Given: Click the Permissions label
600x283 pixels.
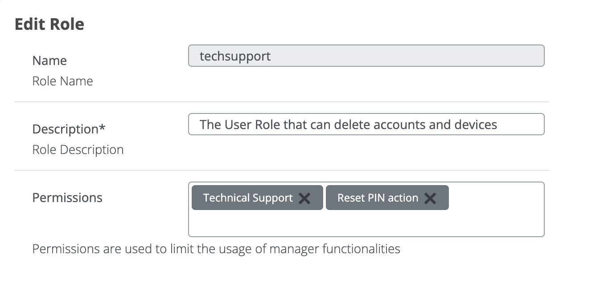Looking at the screenshot, I should click(67, 198).
